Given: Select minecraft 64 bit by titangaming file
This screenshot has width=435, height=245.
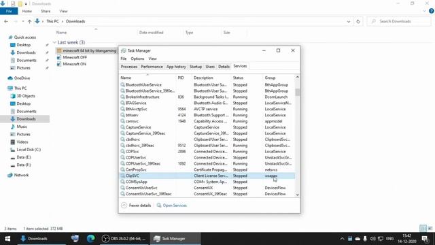Looking at the screenshot, I should click(86, 50).
